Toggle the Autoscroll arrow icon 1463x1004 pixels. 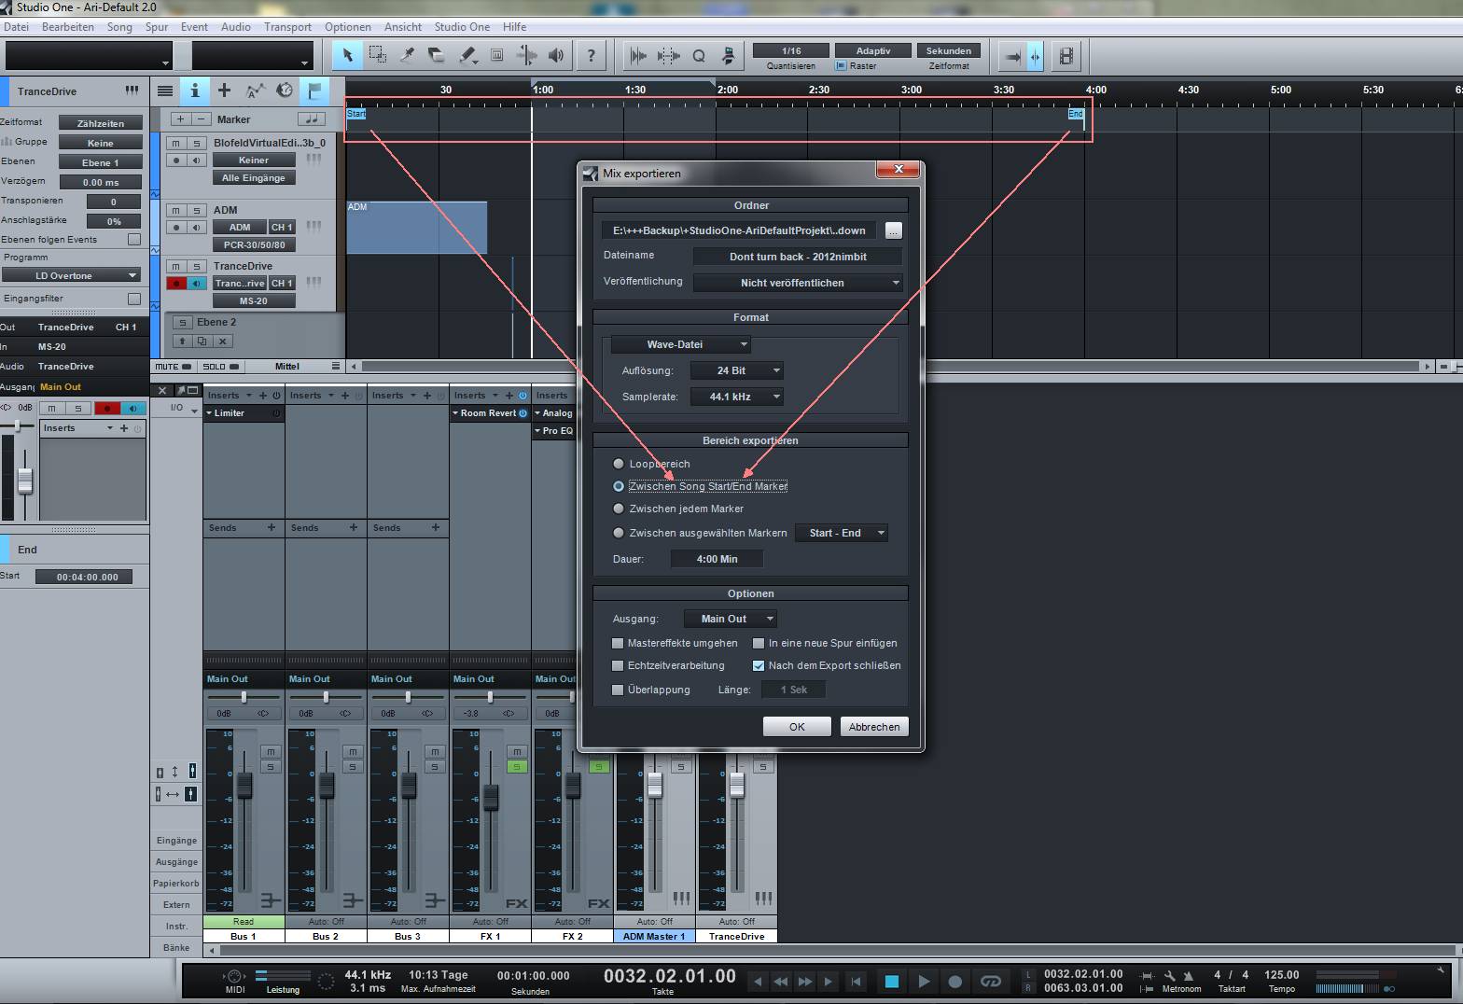pos(1011,57)
